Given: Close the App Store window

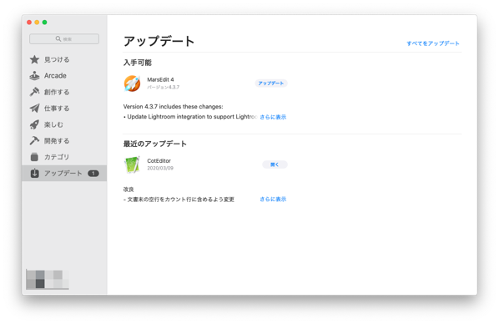Looking at the screenshot, I should click(x=29, y=23).
